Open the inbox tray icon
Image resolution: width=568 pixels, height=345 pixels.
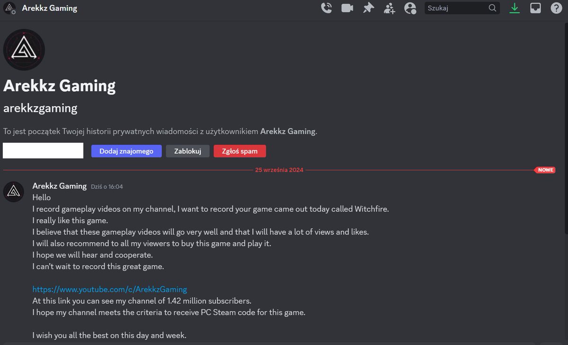click(535, 8)
